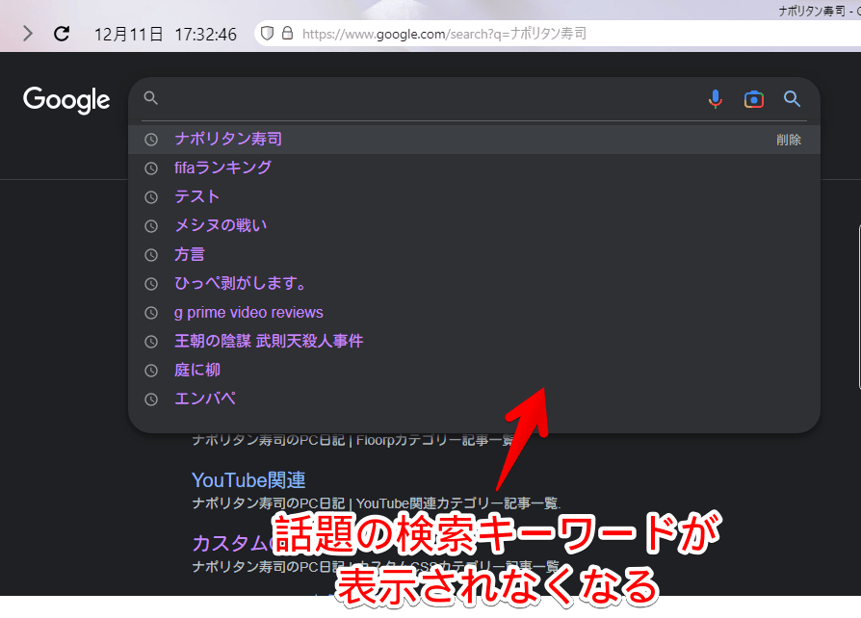
Task: Click clock icon beside 方言
Action: (151, 255)
